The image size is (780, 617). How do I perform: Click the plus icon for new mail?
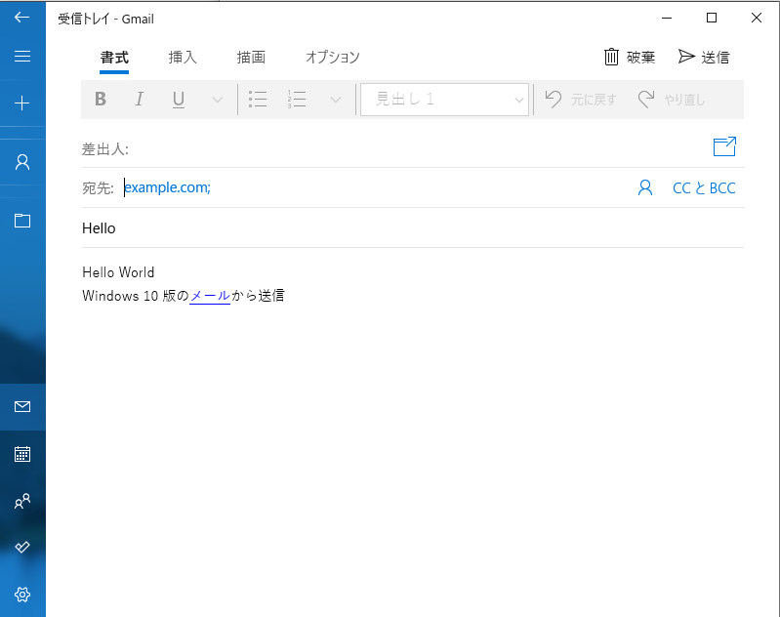pos(21,103)
